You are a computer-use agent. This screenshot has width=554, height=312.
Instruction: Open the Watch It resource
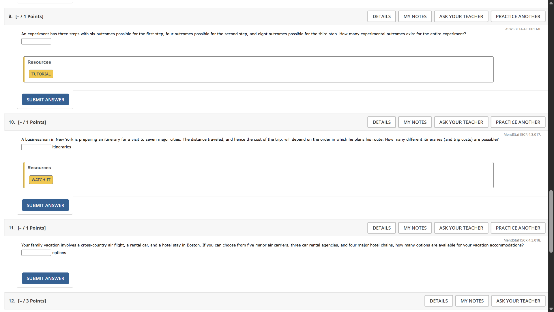tap(41, 180)
